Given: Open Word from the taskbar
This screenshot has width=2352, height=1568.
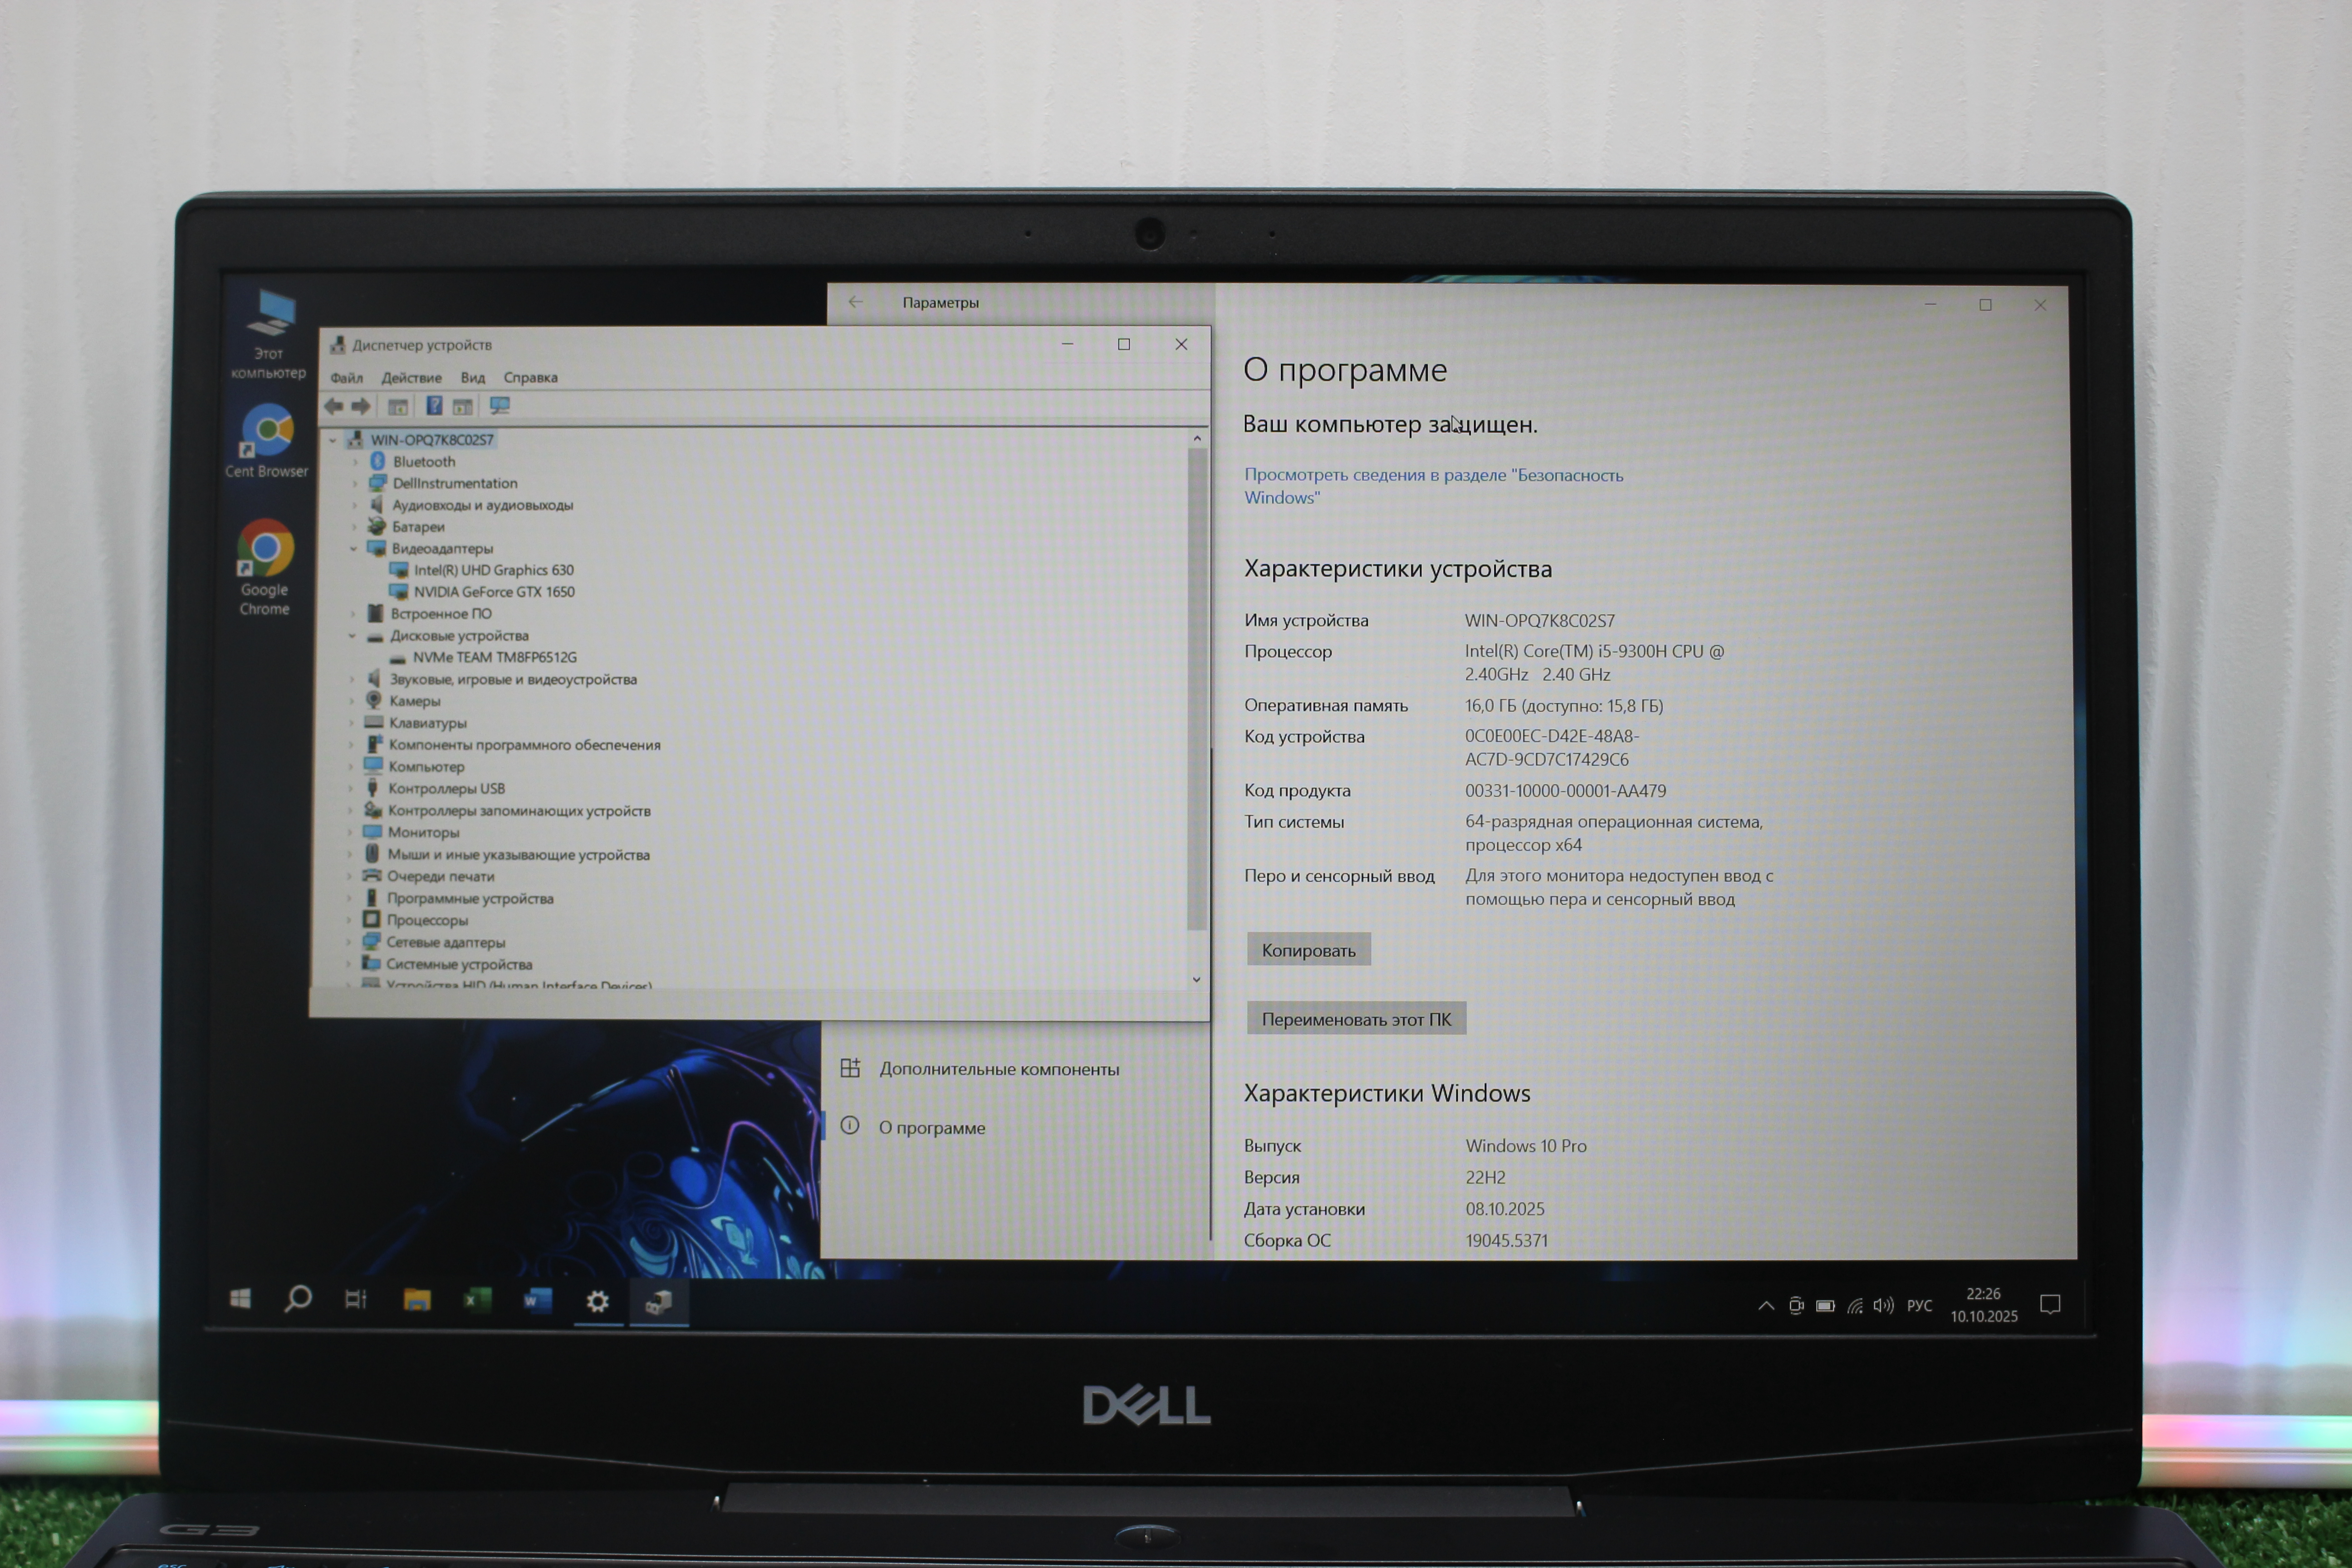Looking at the screenshot, I should click(x=537, y=1300).
